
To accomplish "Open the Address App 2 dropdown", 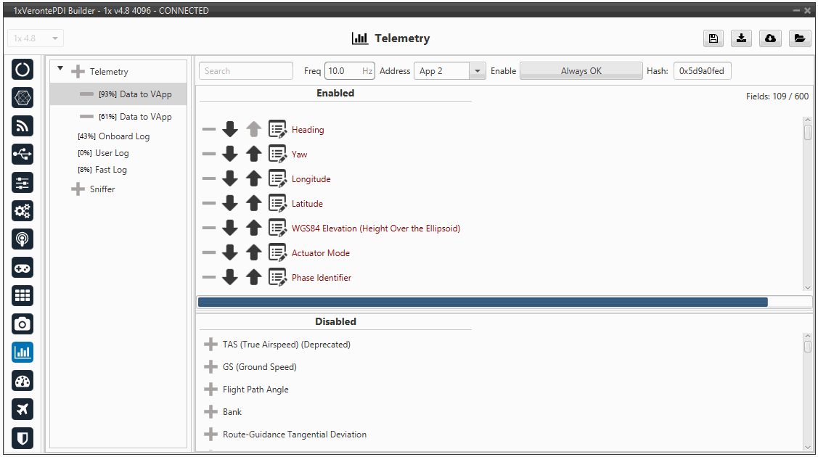I will click(x=477, y=71).
